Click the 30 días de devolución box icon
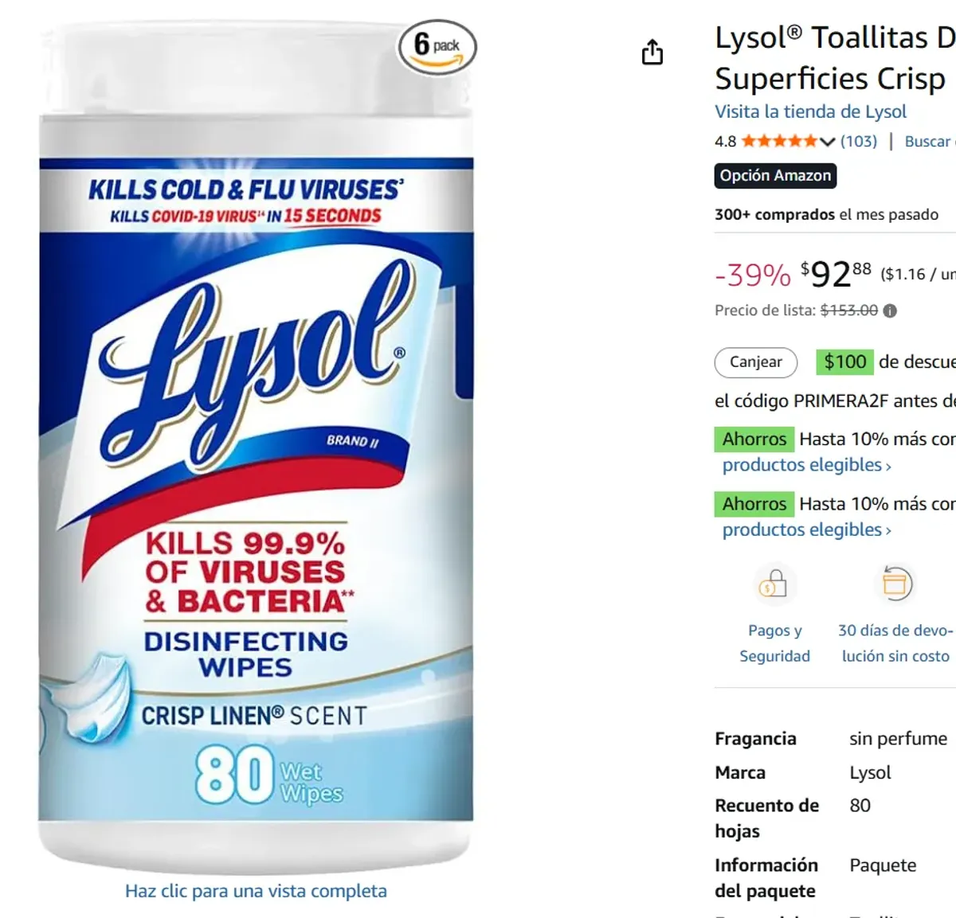956x918 pixels. pyautogui.click(x=895, y=584)
